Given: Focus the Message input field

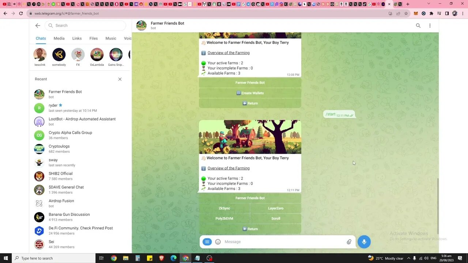Looking at the screenshot, I should 283,242.
